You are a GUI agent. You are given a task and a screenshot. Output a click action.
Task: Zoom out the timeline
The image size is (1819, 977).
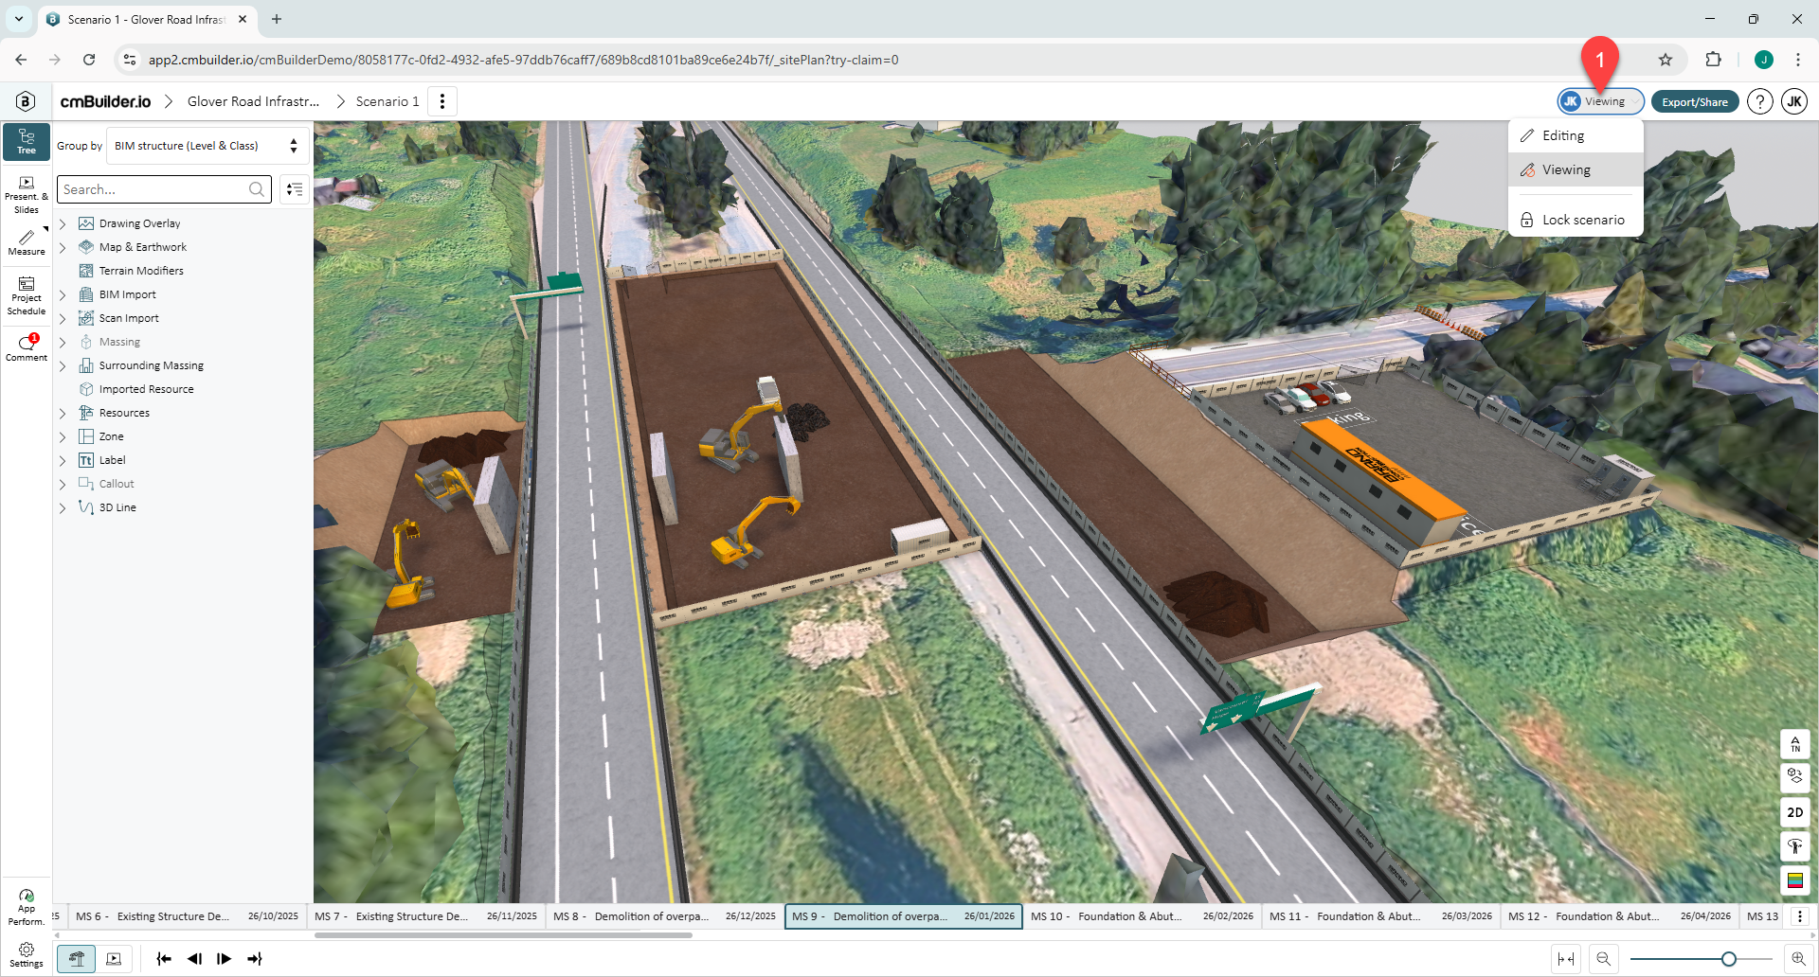pyautogui.click(x=1603, y=959)
